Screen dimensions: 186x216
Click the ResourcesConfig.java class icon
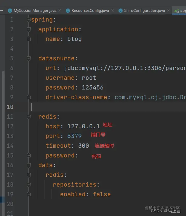(x=68, y=11)
